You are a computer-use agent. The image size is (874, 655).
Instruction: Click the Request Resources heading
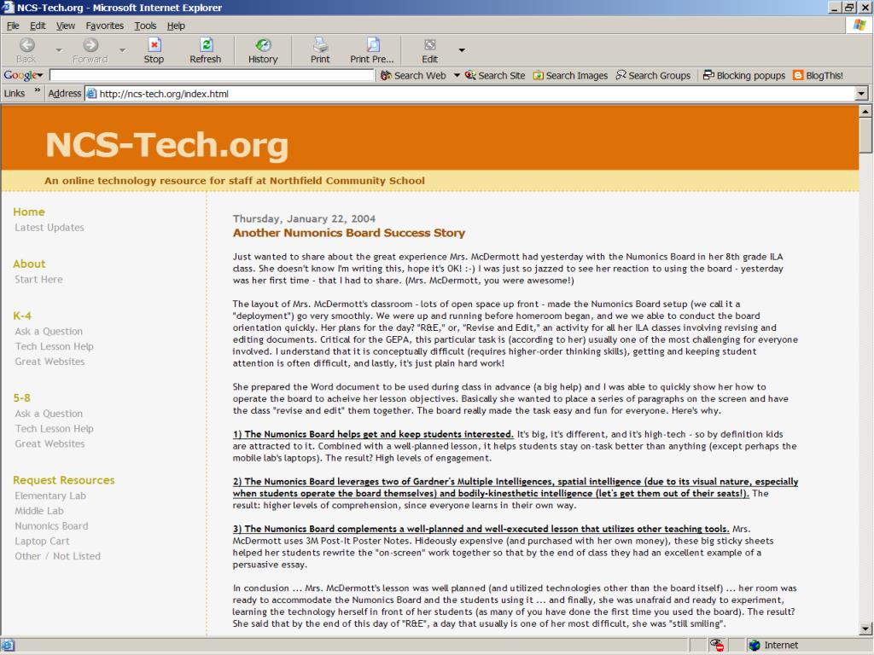coord(63,480)
